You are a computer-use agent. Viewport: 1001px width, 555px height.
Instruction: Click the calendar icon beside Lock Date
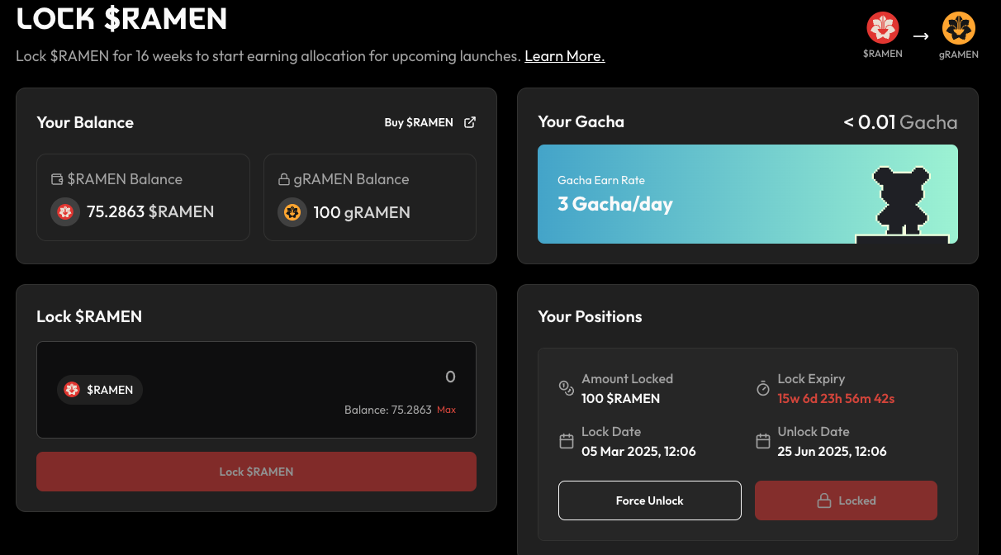coord(567,441)
